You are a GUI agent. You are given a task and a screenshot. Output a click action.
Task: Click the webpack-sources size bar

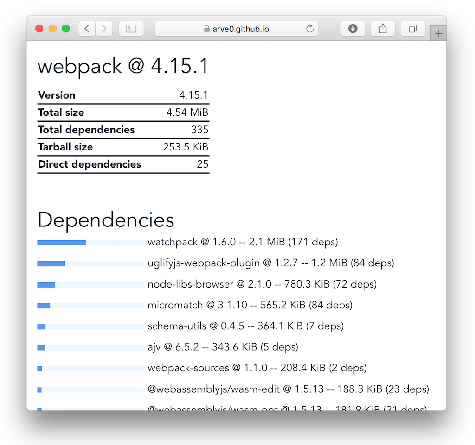coord(90,369)
